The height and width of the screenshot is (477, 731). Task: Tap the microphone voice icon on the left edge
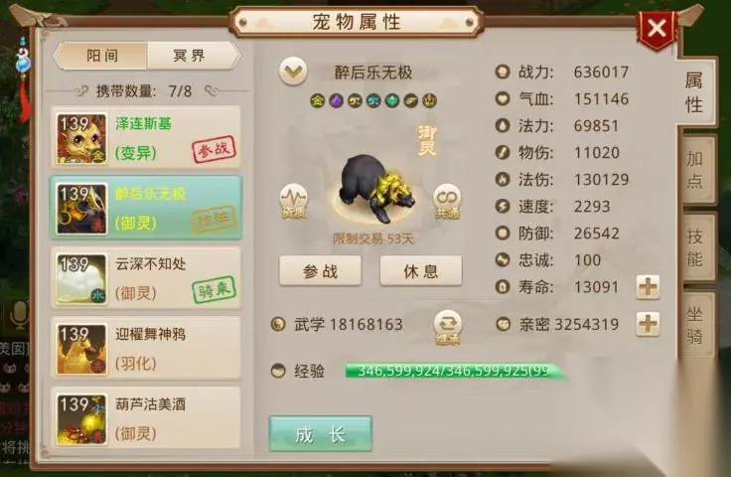[x=19, y=314]
